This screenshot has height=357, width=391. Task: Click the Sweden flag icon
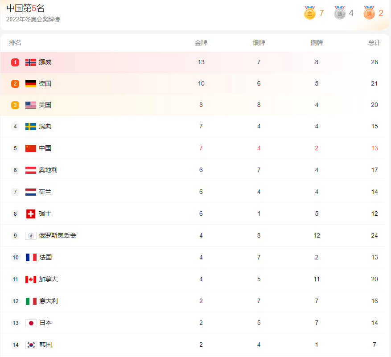point(31,126)
